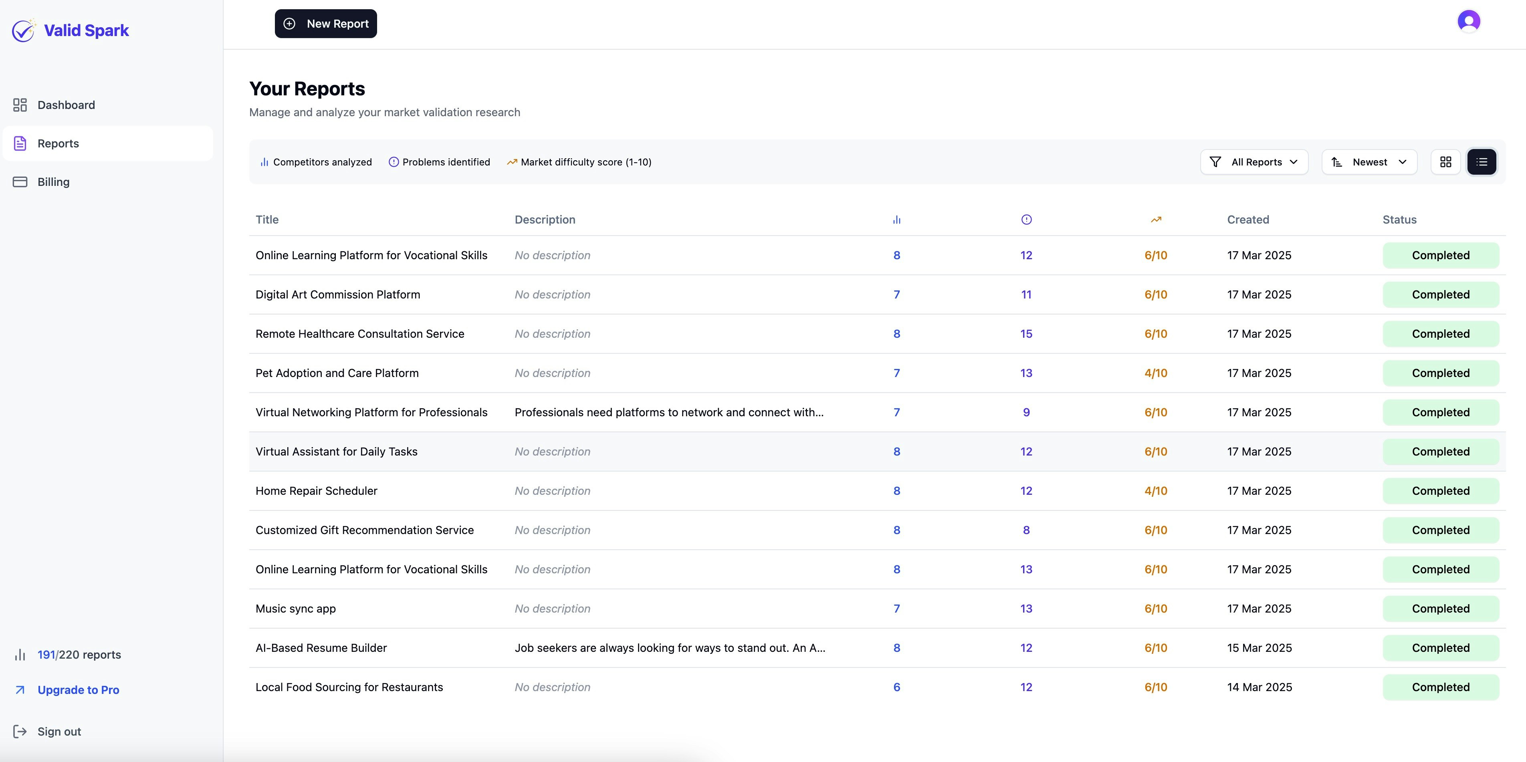Image resolution: width=1526 pixels, height=762 pixels.
Task: Click the Billing card icon
Action: coord(20,182)
